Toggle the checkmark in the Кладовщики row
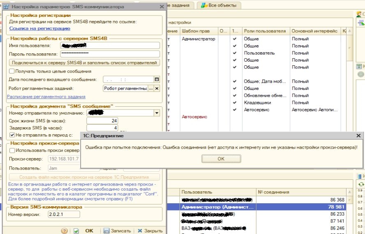The width and height of the screenshot is (365, 234). pos(235,103)
